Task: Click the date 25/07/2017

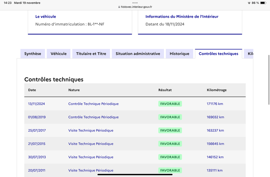Action: pyautogui.click(x=37, y=130)
